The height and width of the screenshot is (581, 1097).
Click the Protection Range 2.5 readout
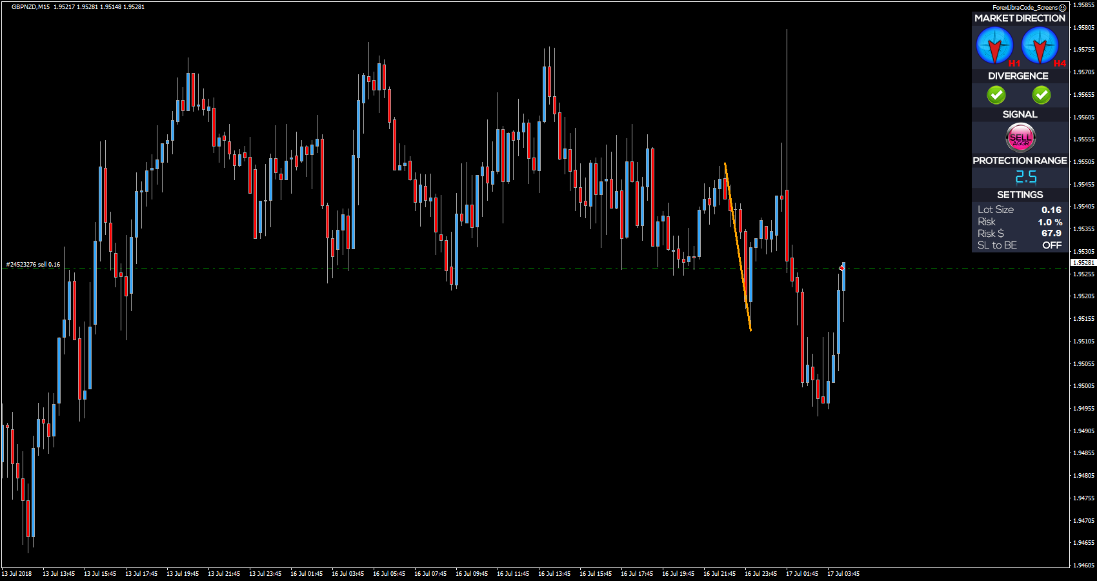tap(1026, 178)
